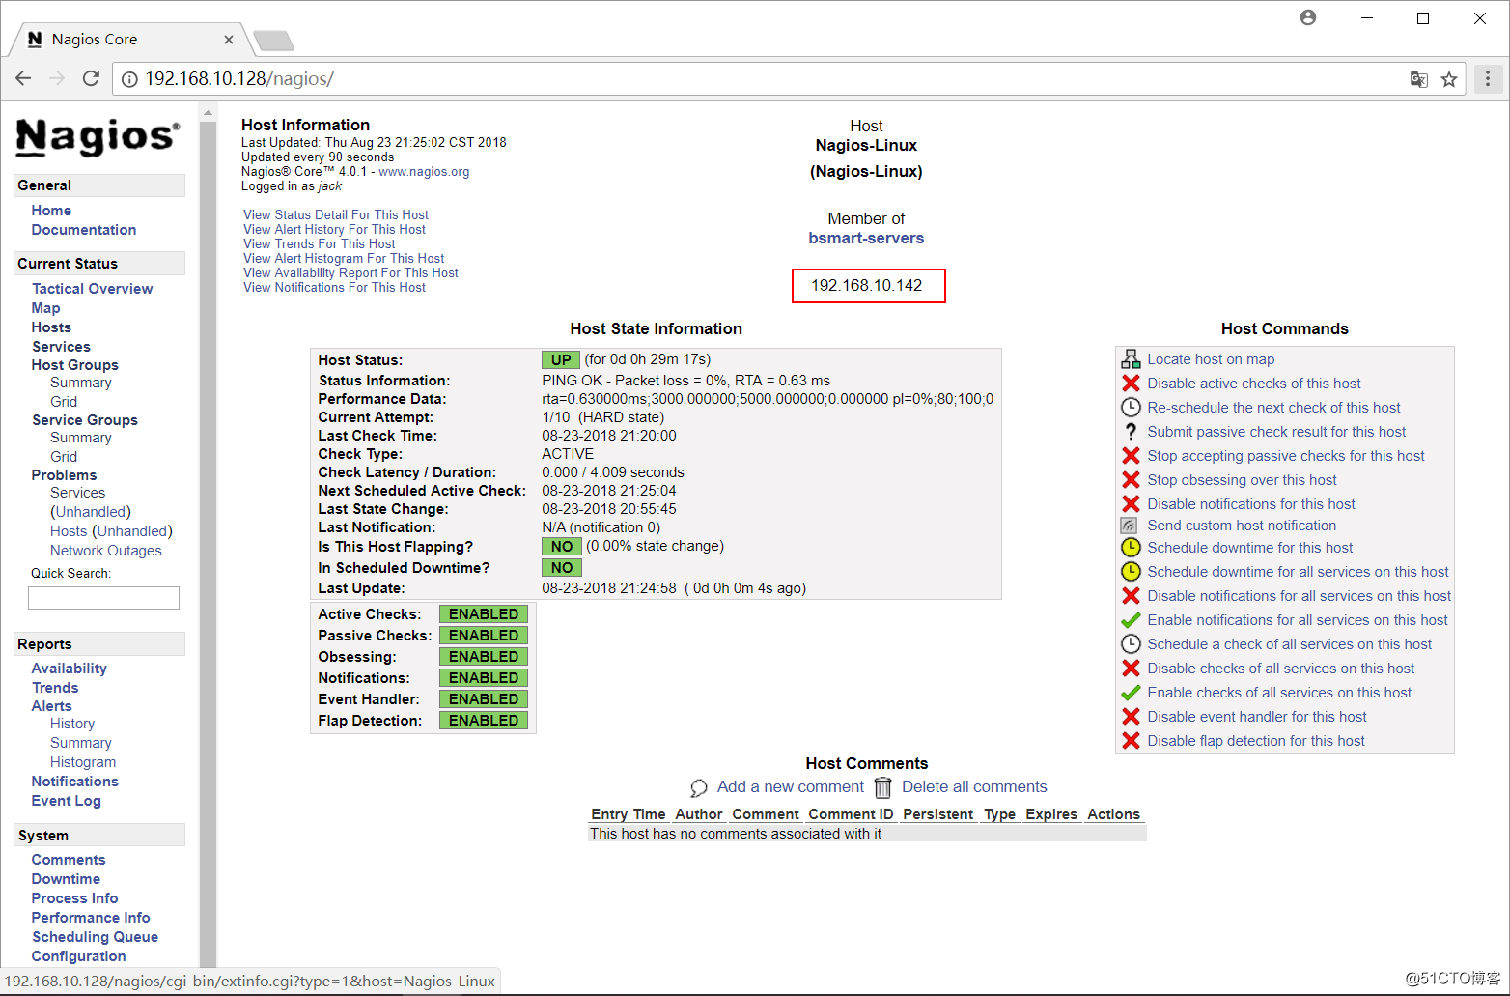This screenshot has width=1510, height=996.
Task: Open the www.nagios.org link
Action: coord(424,172)
